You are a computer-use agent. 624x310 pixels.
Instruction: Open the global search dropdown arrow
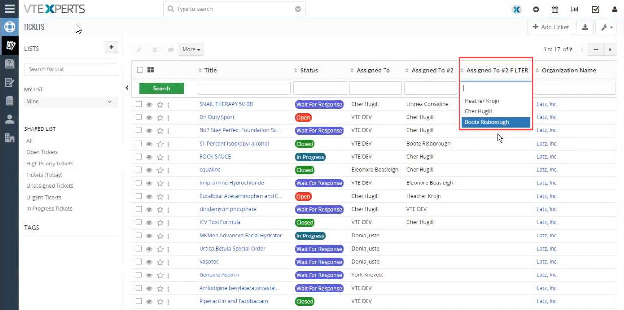298,9
